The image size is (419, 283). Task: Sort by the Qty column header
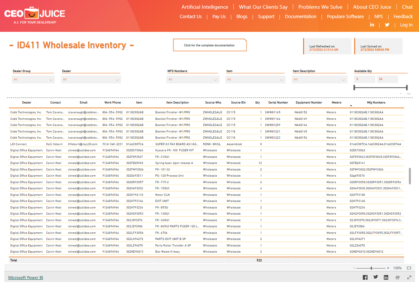[257, 102]
